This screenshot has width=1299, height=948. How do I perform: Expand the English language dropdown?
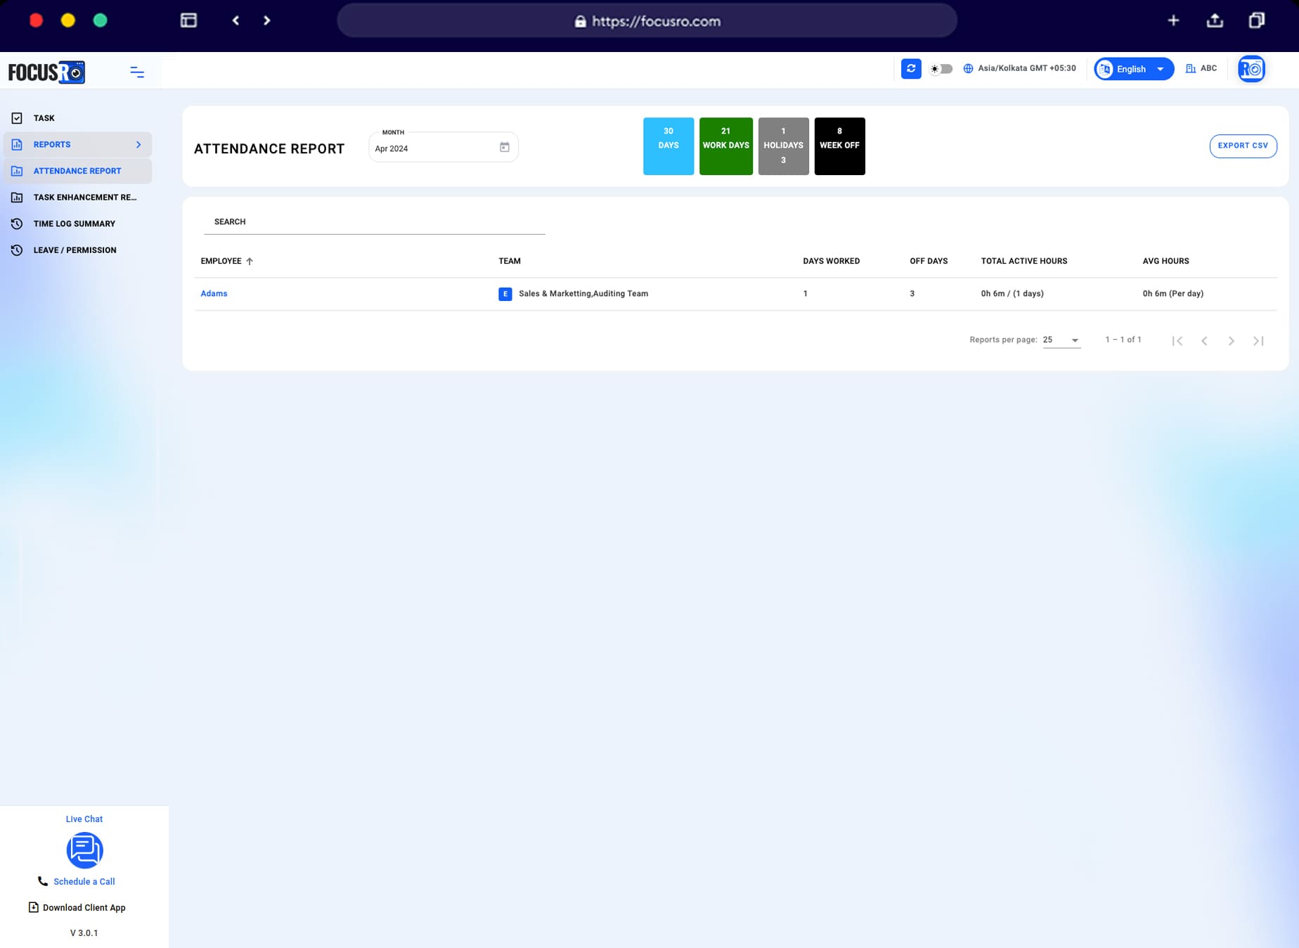1160,68
